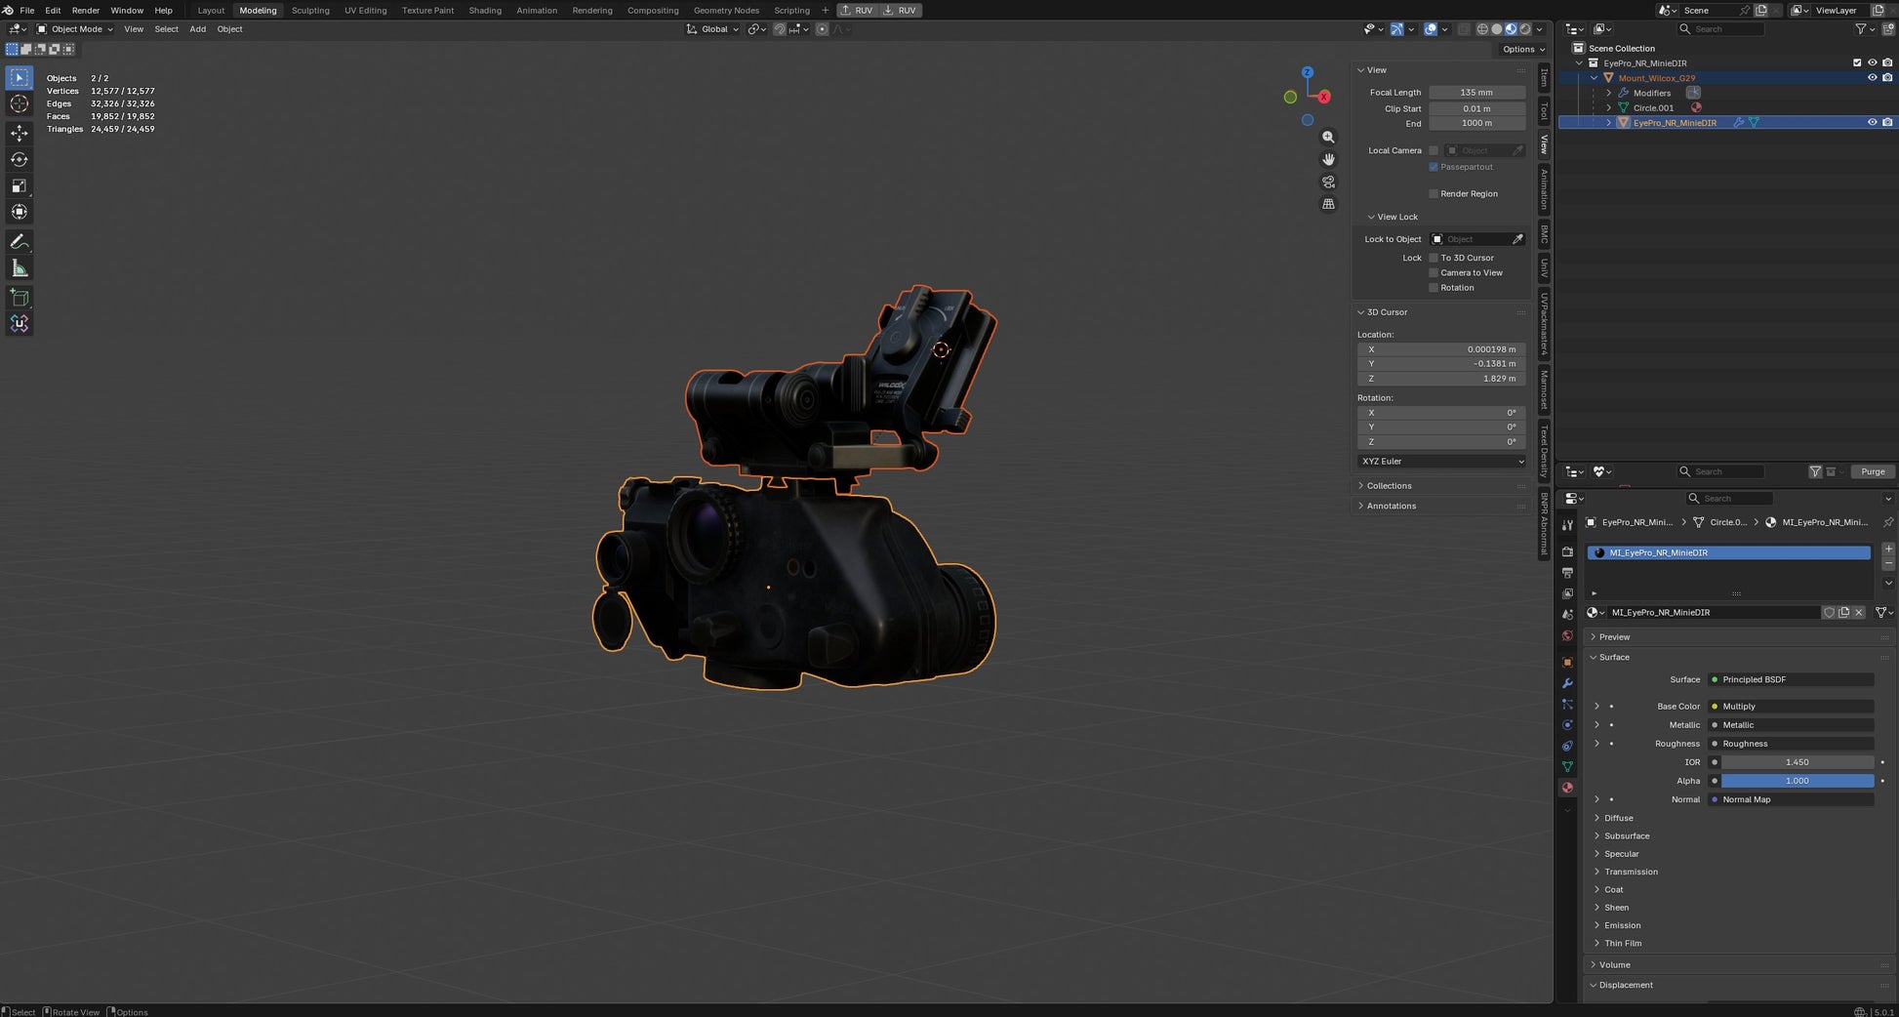Image resolution: width=1899 pixels, height=1017 pixels.
Task: Unlink material with X icon
Action: 1858,613
